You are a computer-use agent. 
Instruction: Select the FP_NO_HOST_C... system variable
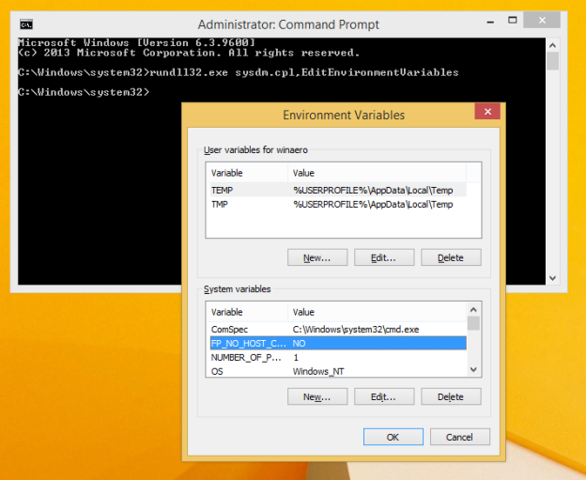(338, 343)
